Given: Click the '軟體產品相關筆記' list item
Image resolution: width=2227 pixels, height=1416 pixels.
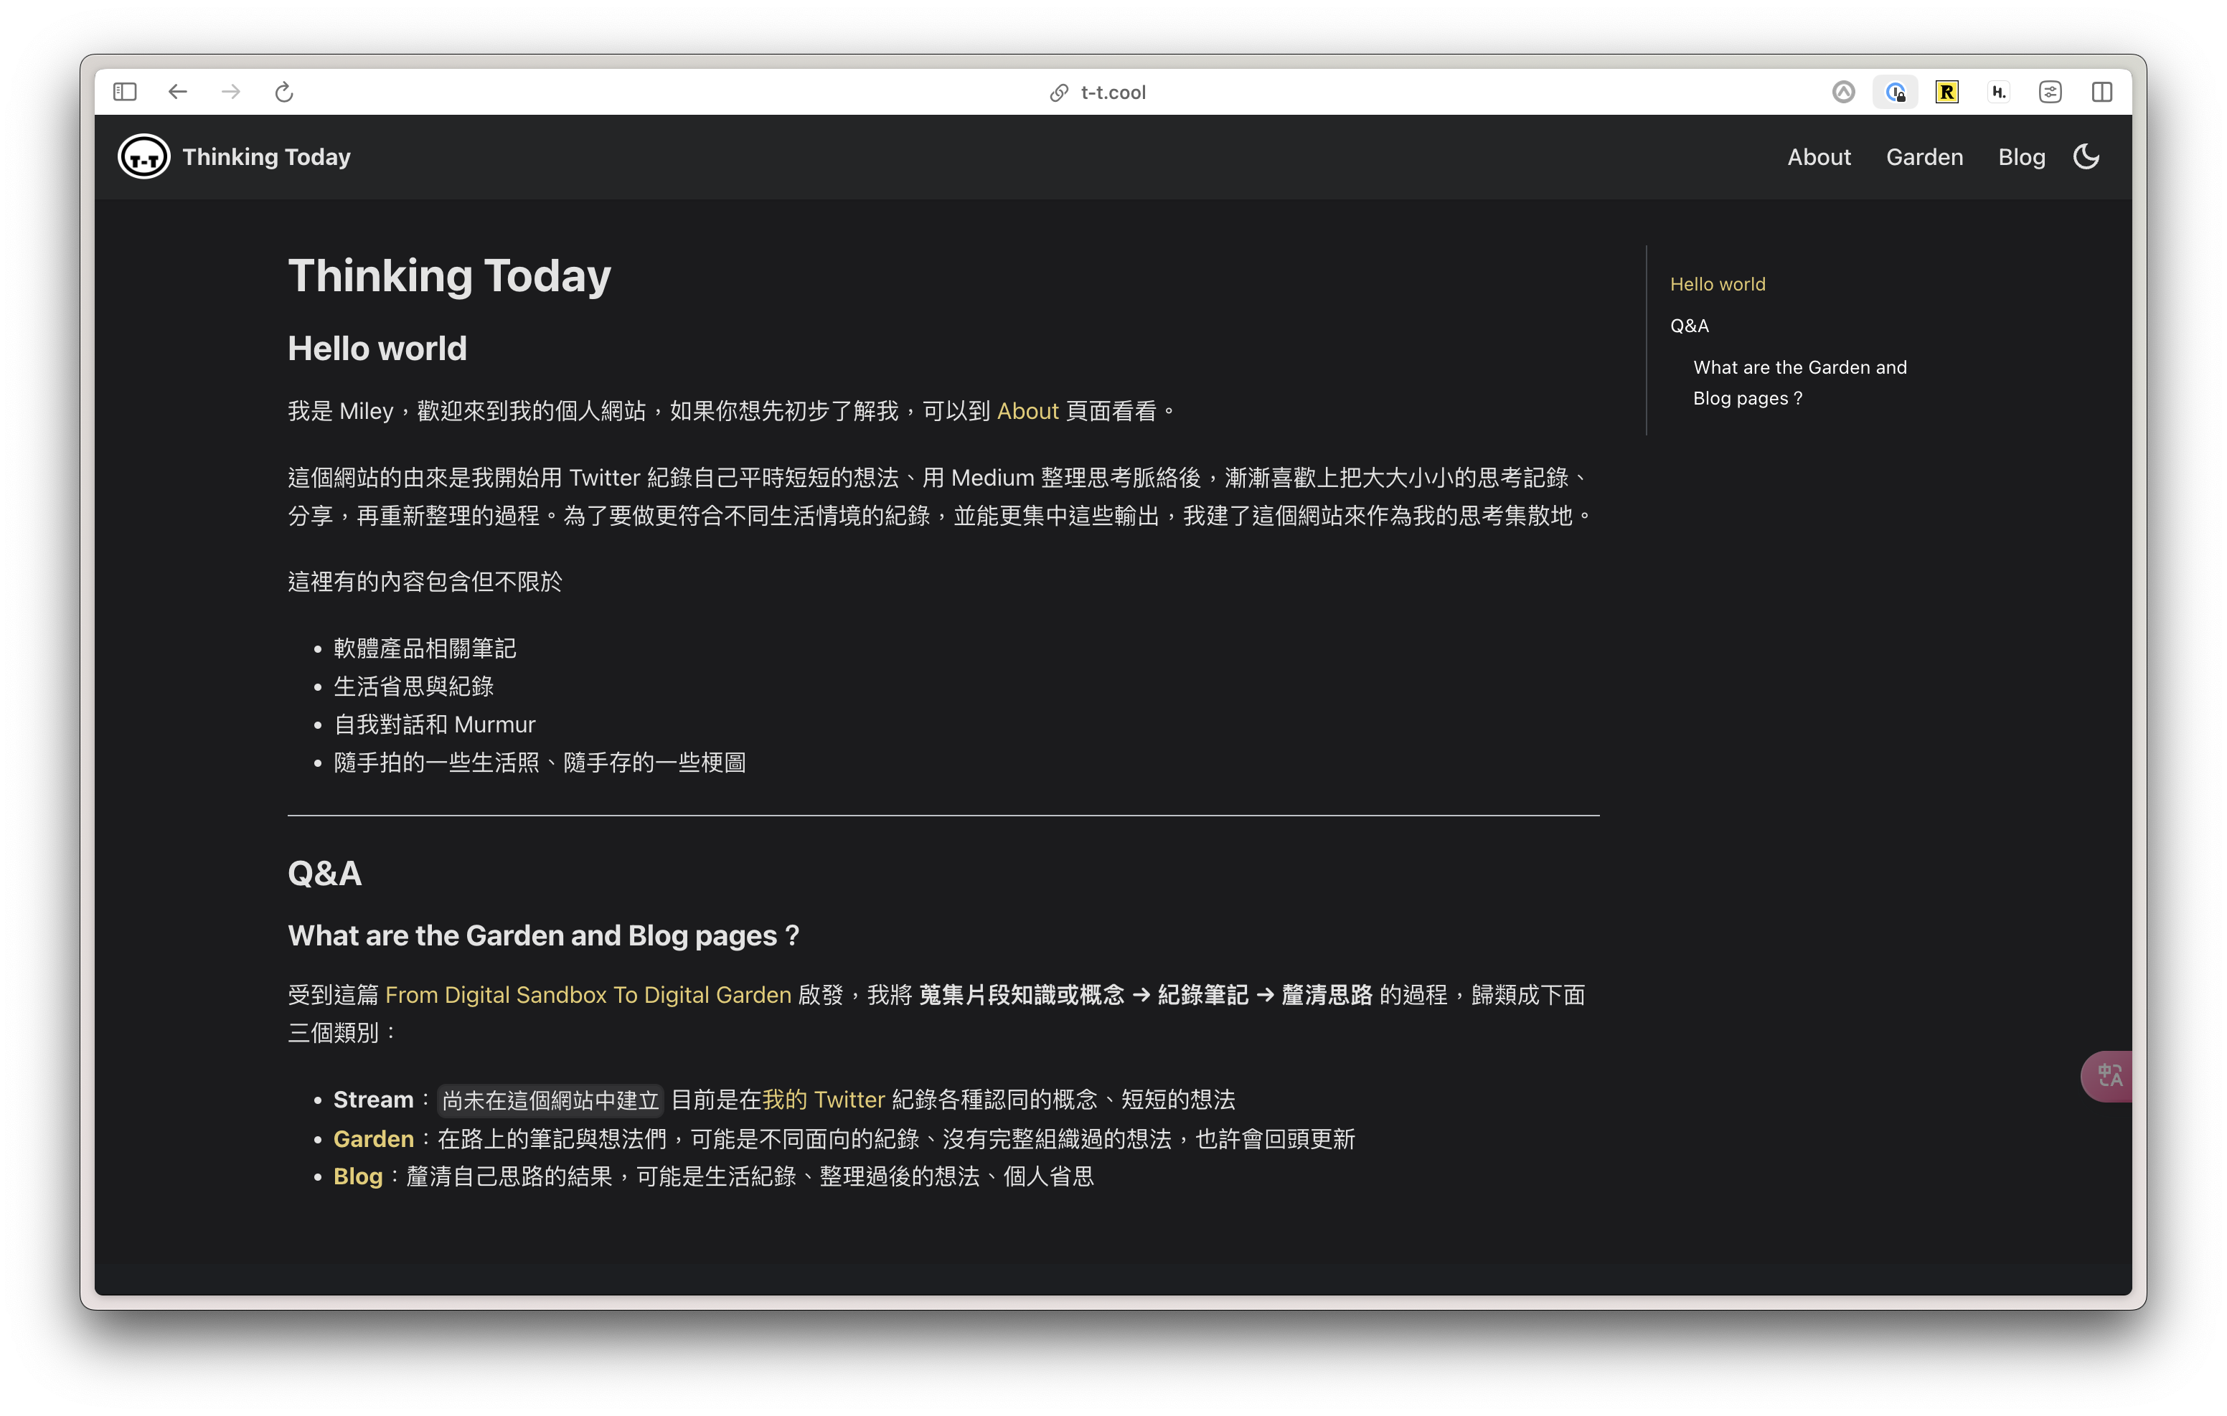Looking at the screenshot, I should tap(425, 648).
